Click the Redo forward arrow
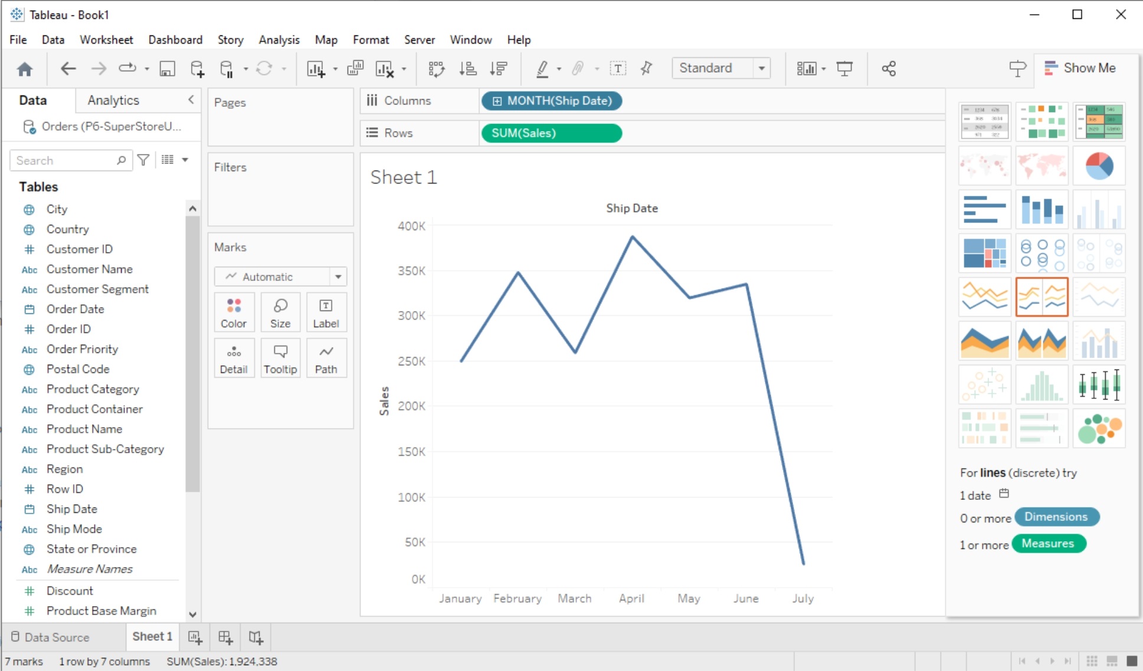1143x671 pixels. 98,68
